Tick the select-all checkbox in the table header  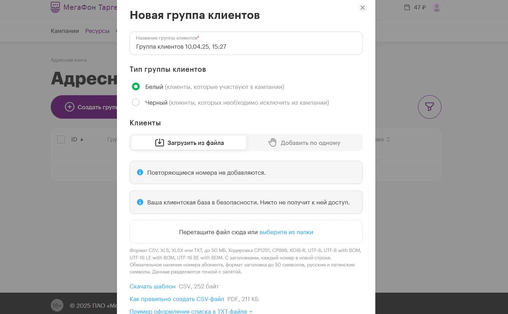click(x=61, y=139)
